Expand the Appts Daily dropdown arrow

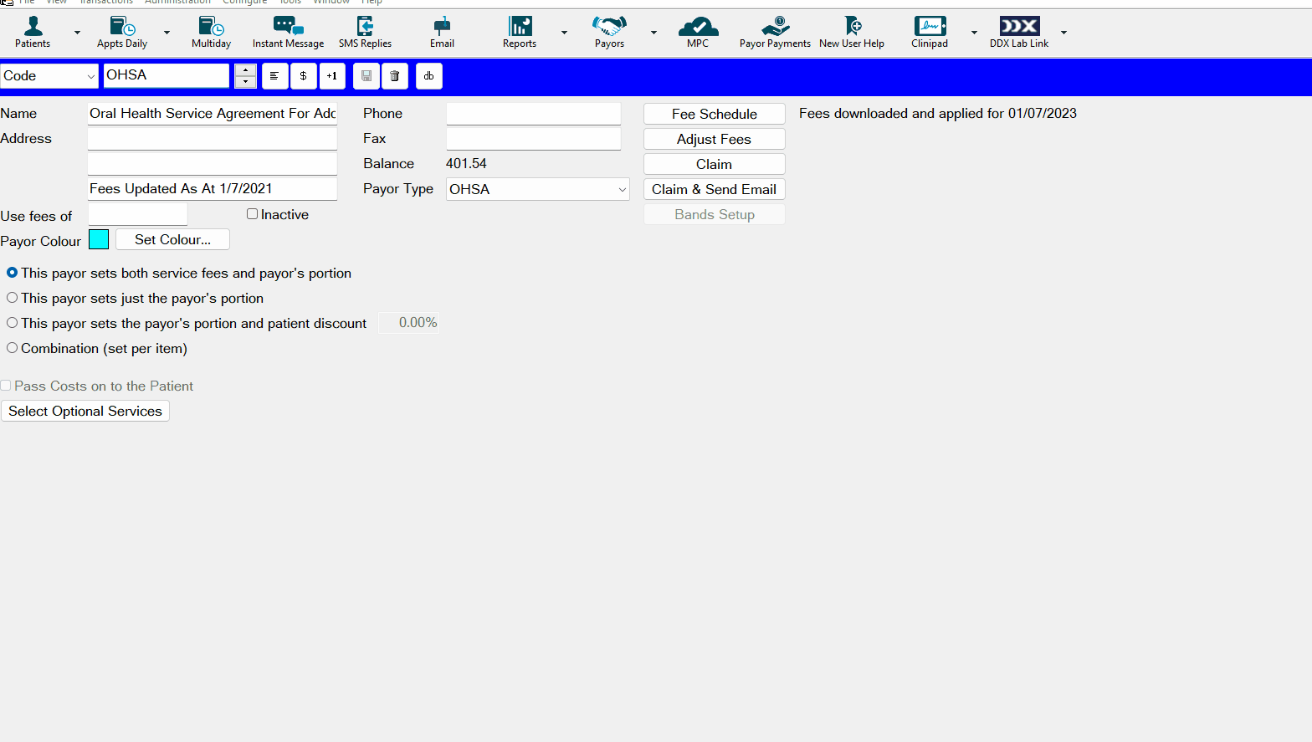(167, 33)
